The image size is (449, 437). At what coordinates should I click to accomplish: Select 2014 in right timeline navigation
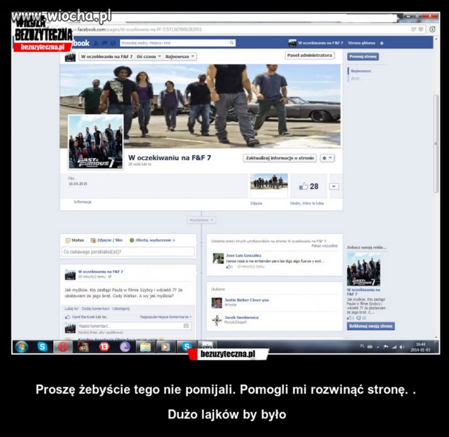coord(355,78)
